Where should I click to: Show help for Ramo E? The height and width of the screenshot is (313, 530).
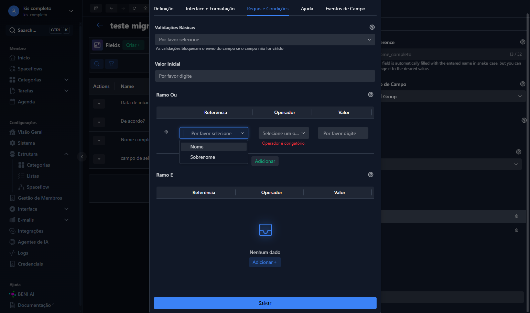click(370, 175)
